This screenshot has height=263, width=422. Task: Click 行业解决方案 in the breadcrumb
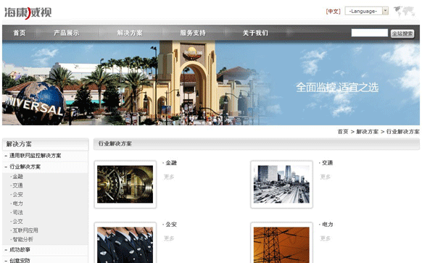(403, 132)
